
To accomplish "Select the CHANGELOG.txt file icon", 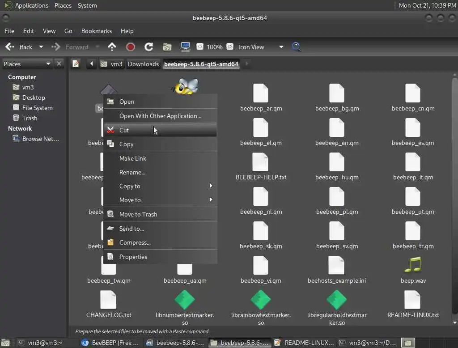I will (x=108, y=300).
